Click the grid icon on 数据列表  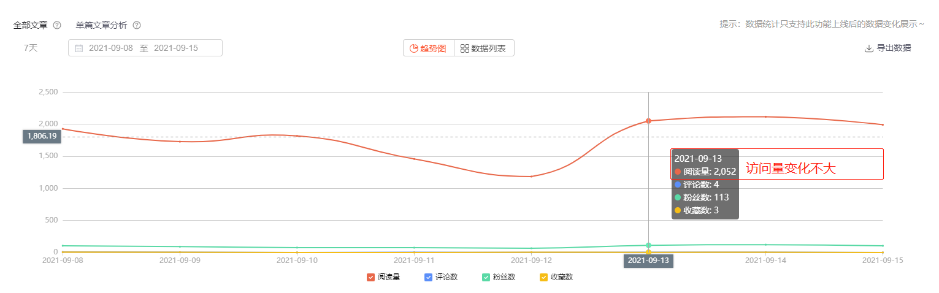click(465, 48)
